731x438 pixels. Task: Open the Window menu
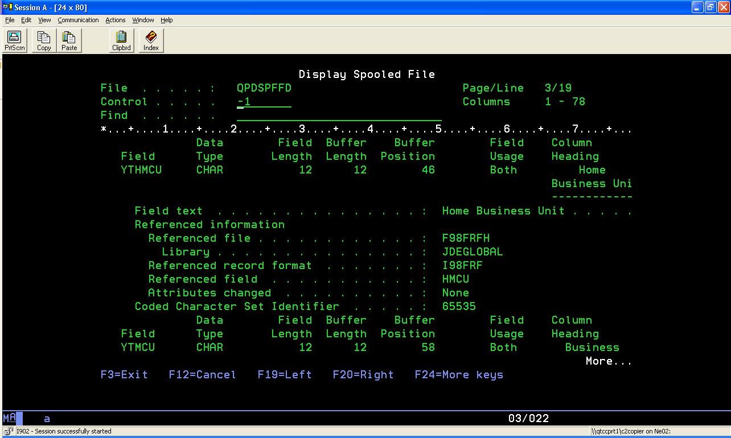pos(143,20)
